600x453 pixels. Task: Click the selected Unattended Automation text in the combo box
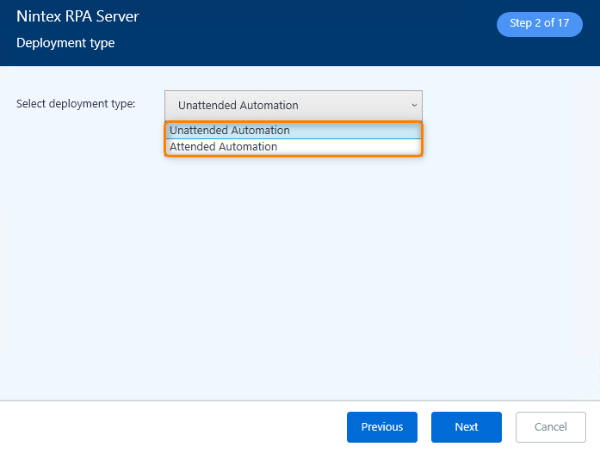238,106
